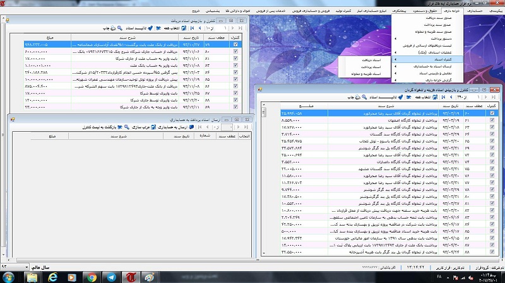
Task: Click select all (انتخاب همه) icon in expense window
Action: click(435, 97)
